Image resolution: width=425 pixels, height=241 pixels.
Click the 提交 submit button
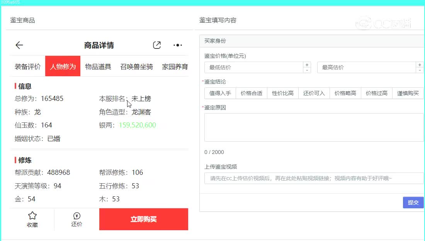(413, 202)
